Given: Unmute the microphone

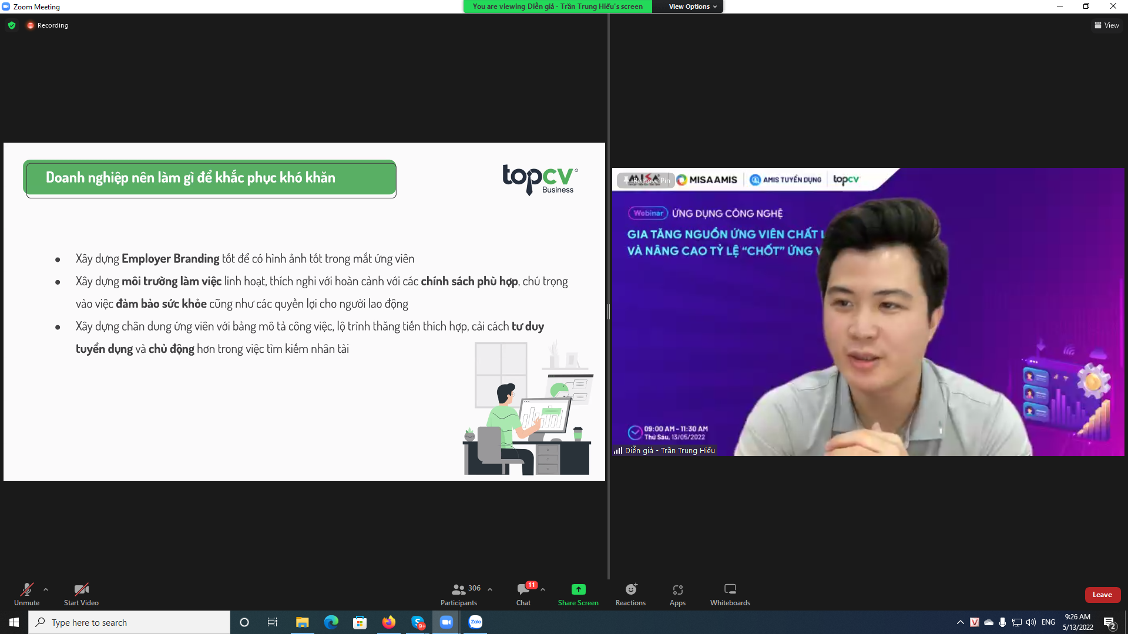Looking at the screenshot, I should point(26,589).
